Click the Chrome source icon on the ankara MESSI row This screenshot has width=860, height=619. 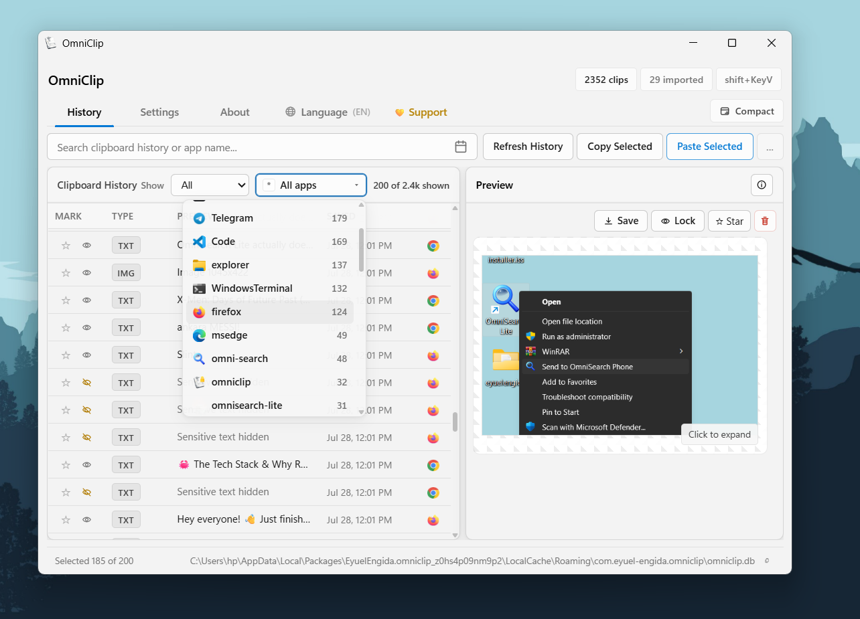tap(433, 328)
